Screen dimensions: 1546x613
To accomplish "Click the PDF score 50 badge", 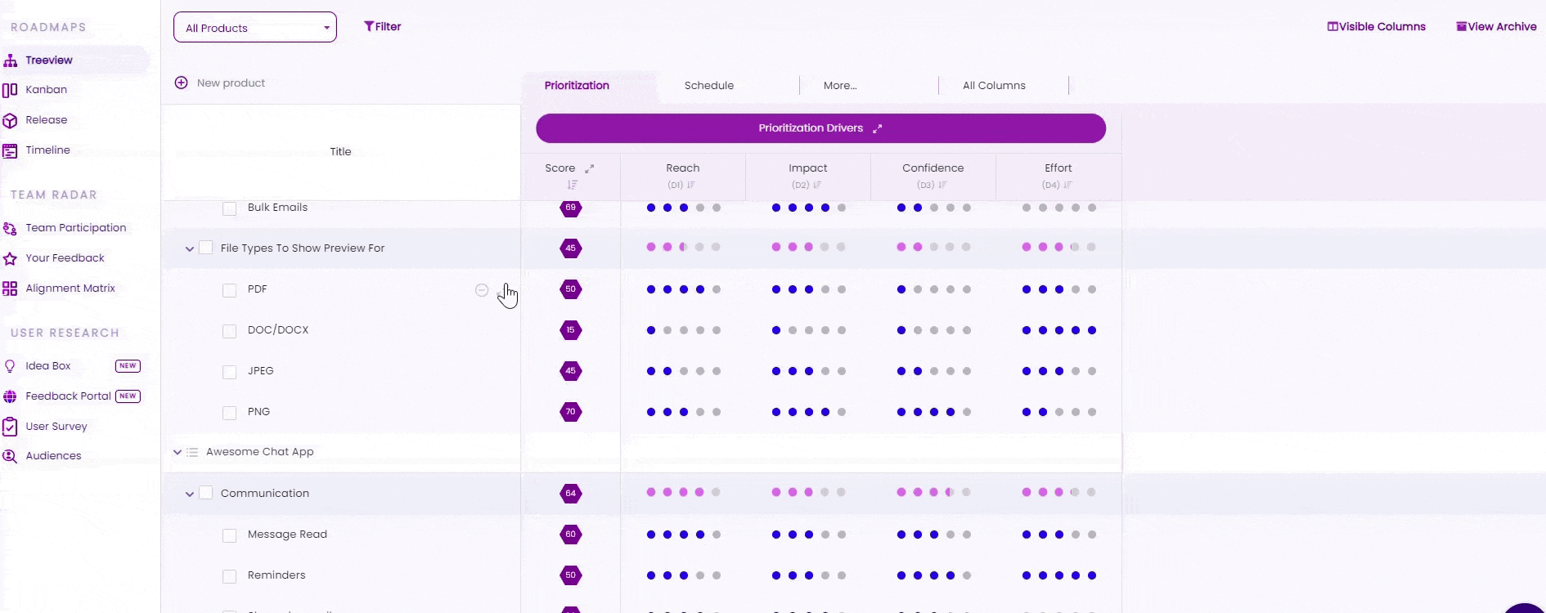I will 571,289.
